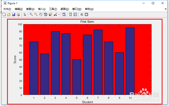Select the bar for student 8
Screen dimensions: 169x106
pyautogui.click(x=109, y=68)
